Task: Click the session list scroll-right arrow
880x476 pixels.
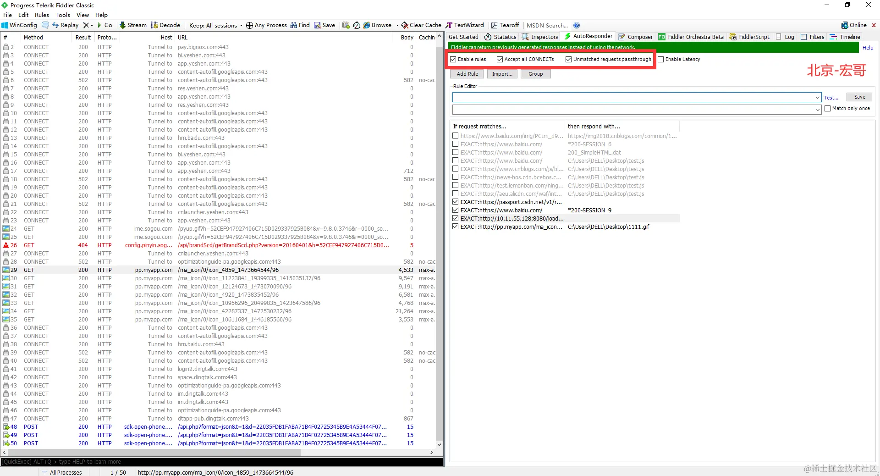Action: click(431, 453)
